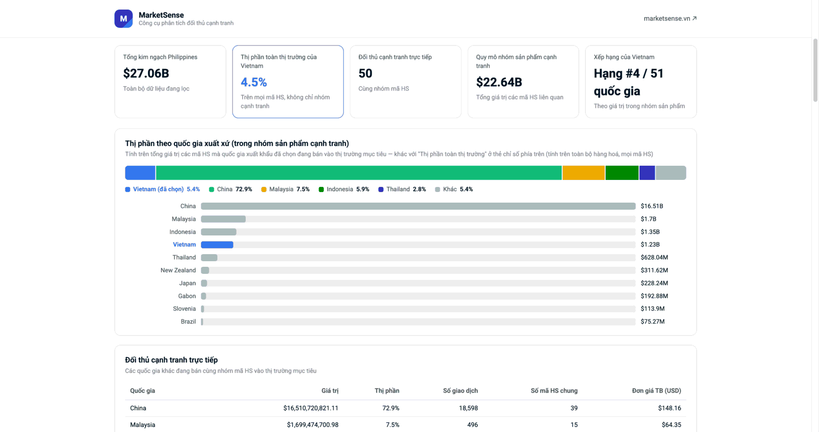
Task: Click the orange Malaysia legend dot
Action: click(x=264, y=189)
